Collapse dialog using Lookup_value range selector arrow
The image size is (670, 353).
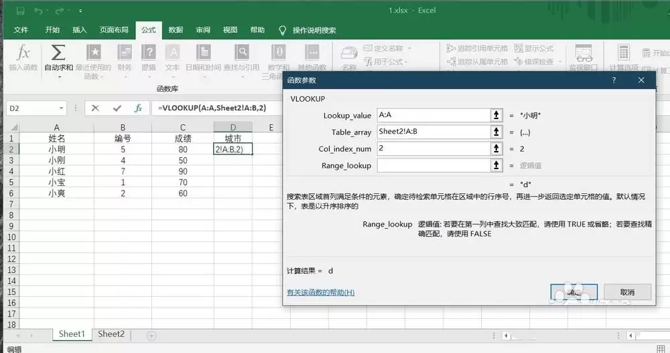(x=496, y=115)
